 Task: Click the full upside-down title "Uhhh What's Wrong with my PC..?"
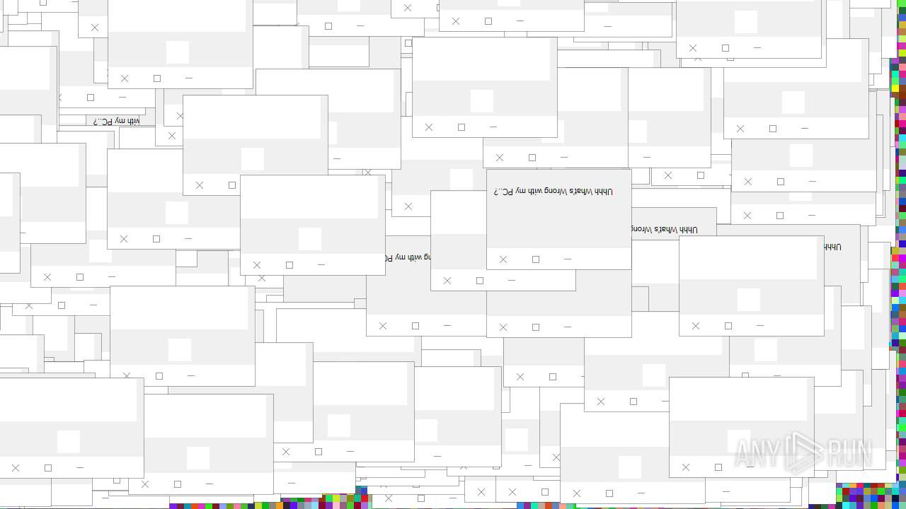[554, 191]
